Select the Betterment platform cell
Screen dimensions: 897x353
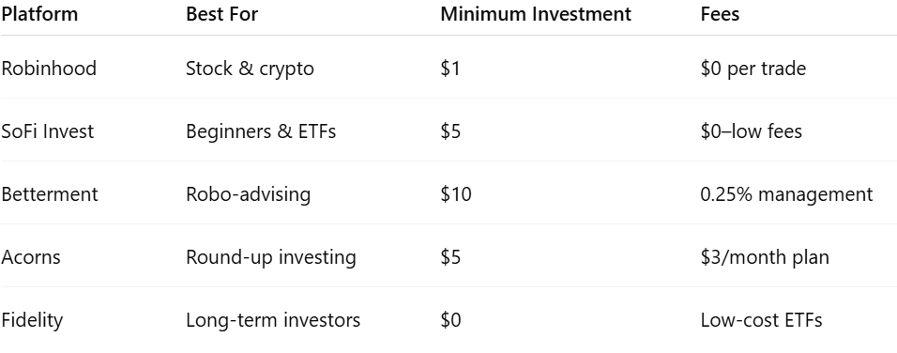[x=49, y=194]
